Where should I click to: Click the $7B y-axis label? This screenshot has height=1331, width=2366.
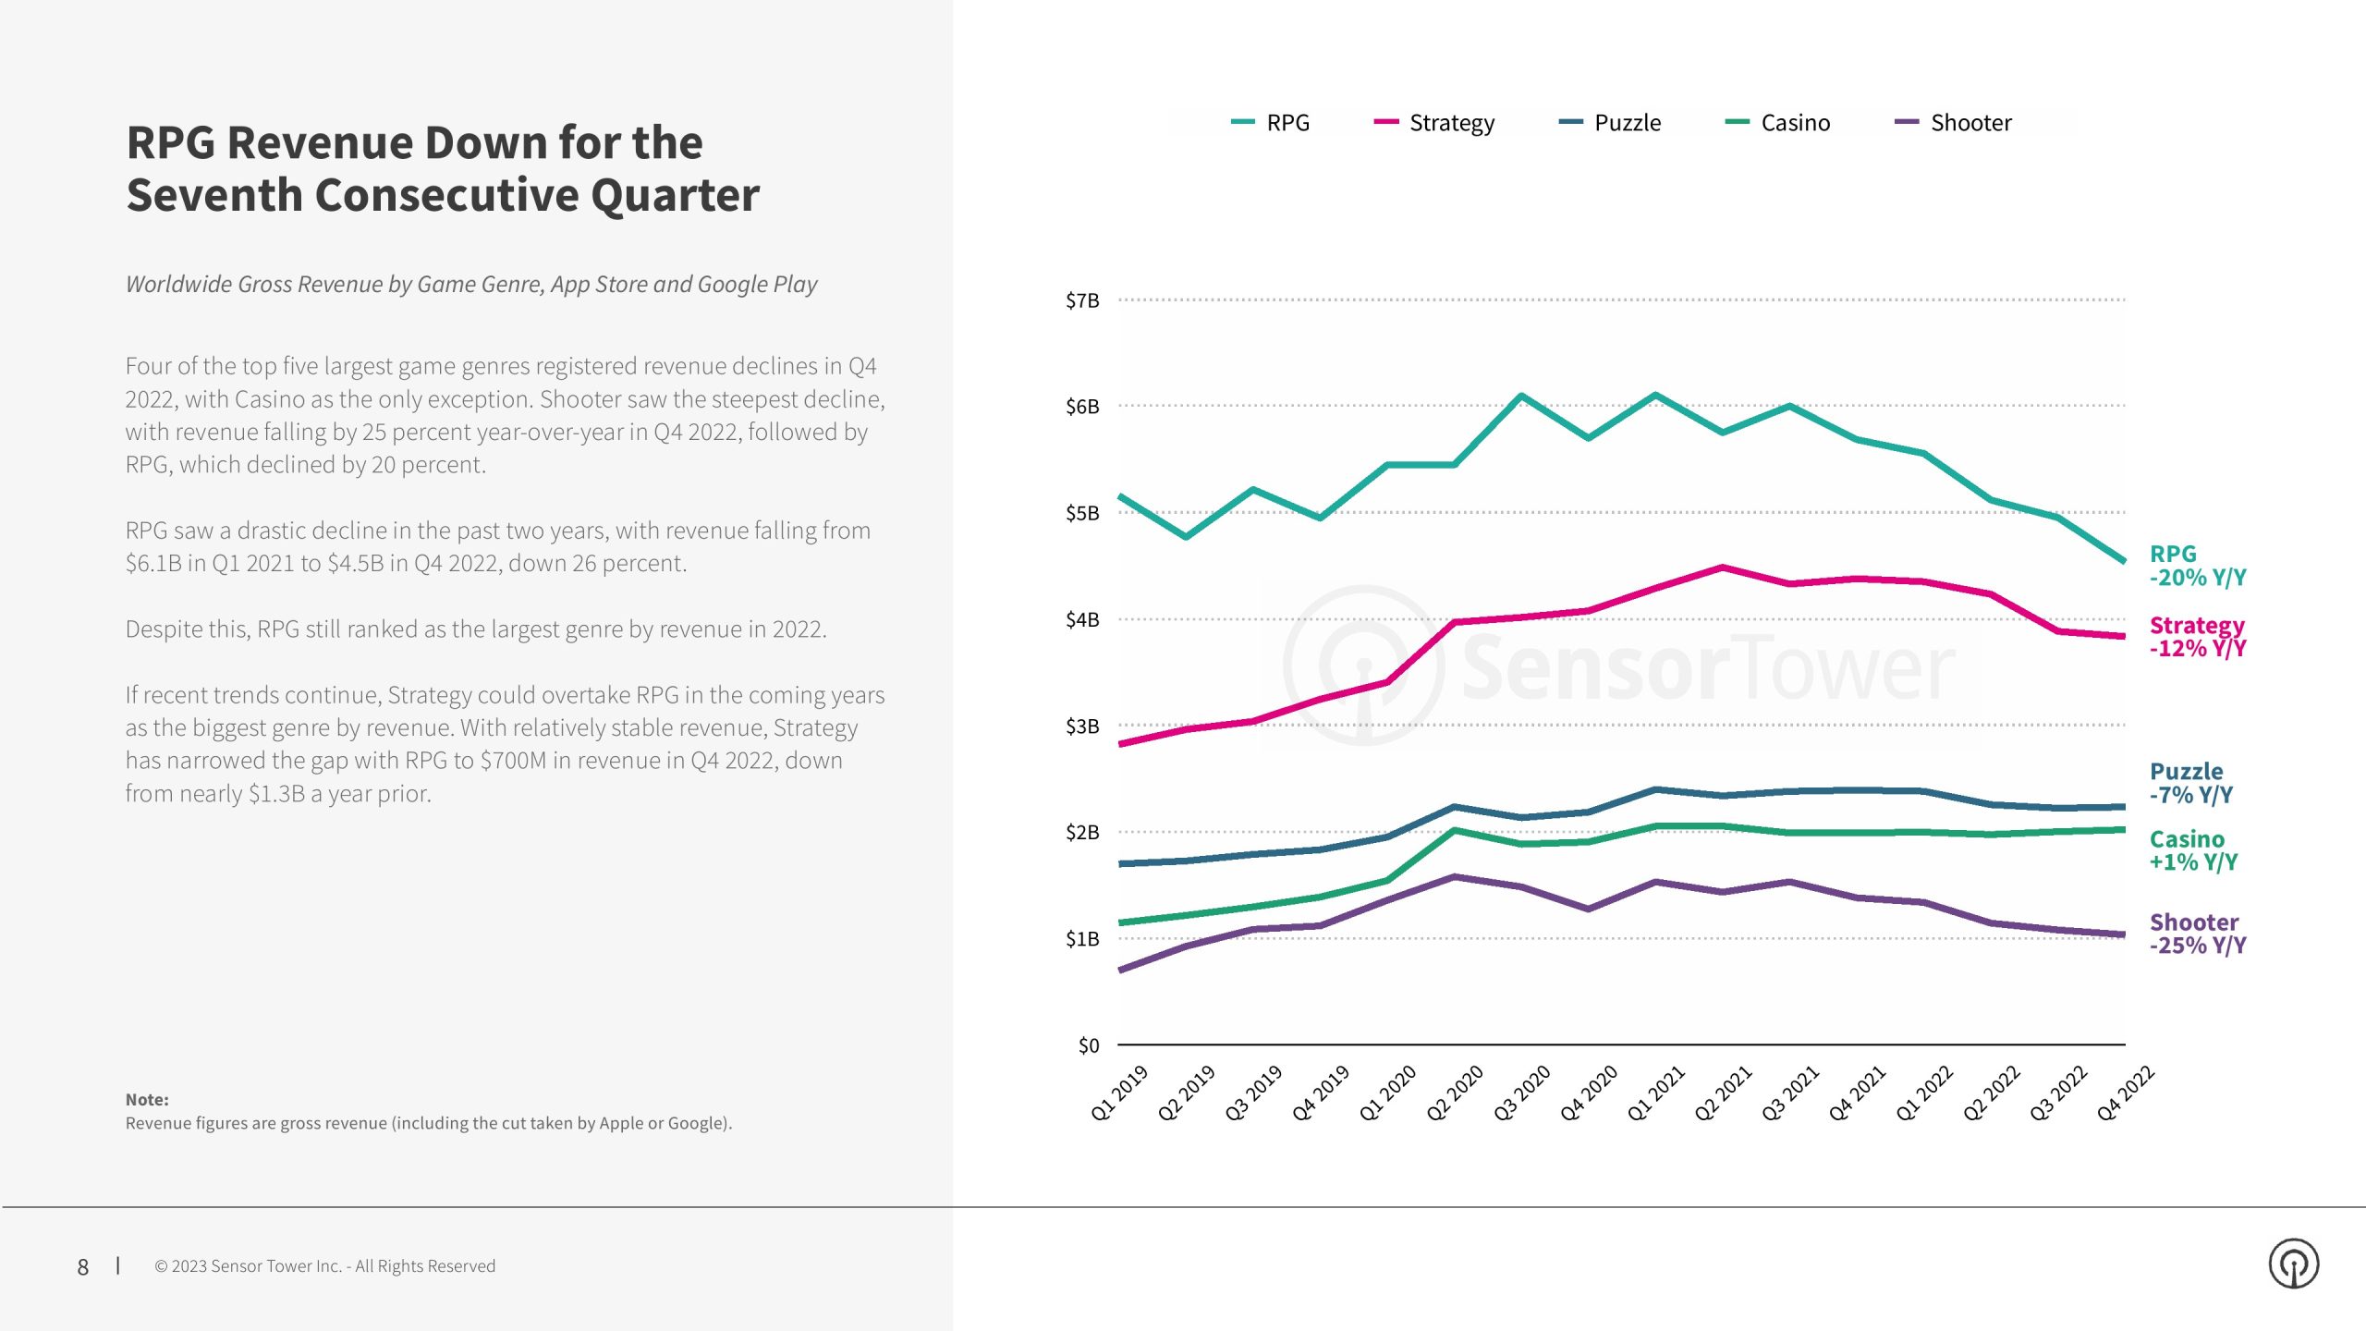click(1082, 300)
